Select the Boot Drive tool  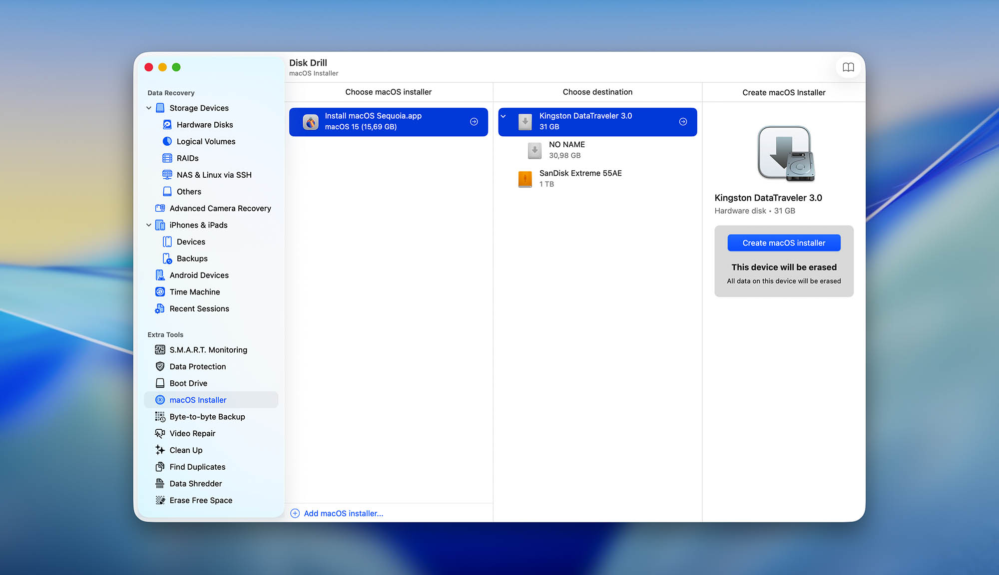click(x=188, y=383)
